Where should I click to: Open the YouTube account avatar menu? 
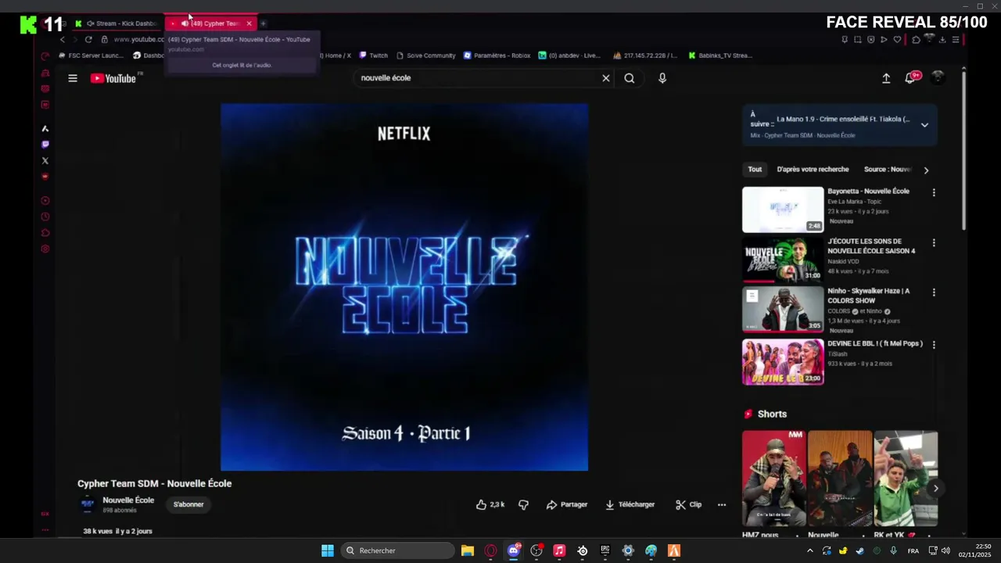938,77
